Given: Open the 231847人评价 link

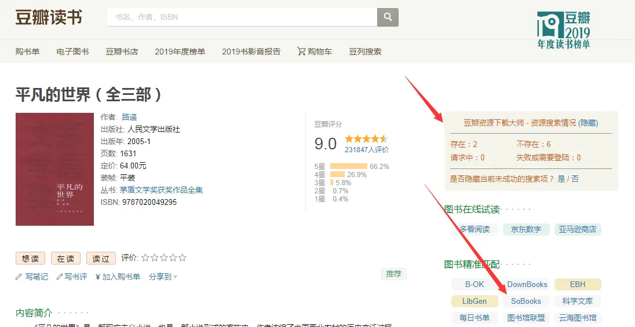Looking at the screenshot, I should click(367, 150).
